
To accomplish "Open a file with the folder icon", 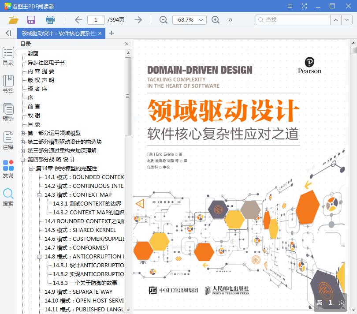I will 13,20.
